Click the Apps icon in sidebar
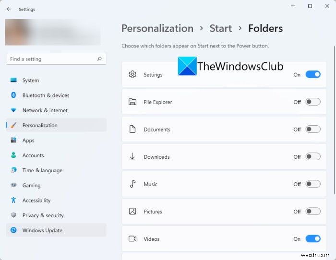 point(13,140)
